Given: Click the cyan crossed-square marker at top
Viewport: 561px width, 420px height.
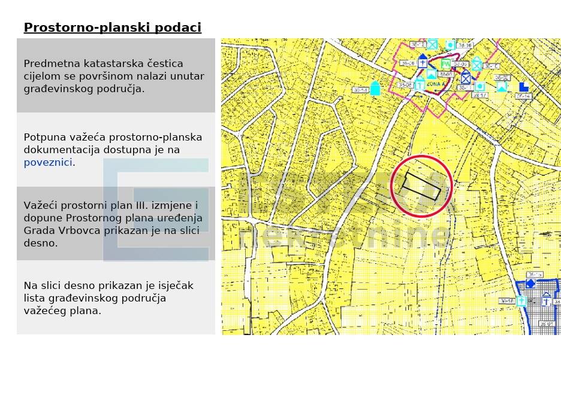Looking at the screenshot, I should (432, 44).
